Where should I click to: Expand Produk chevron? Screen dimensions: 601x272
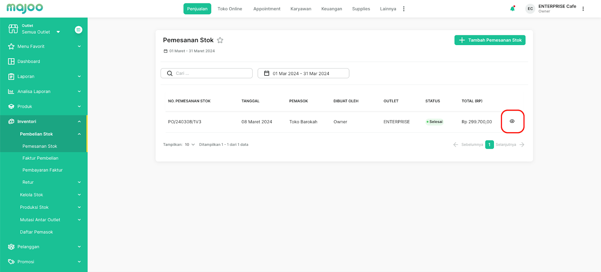pos(79,107)
